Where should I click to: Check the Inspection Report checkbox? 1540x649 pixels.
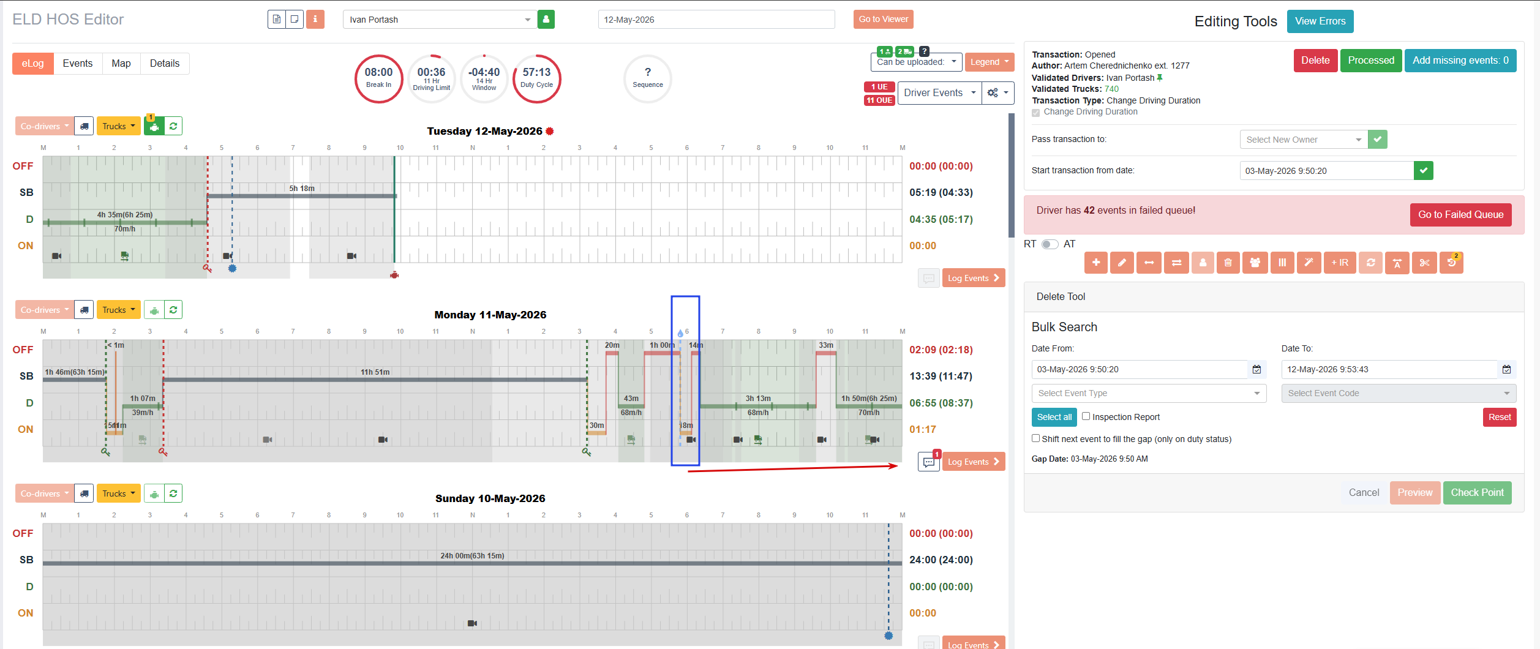1086,416
